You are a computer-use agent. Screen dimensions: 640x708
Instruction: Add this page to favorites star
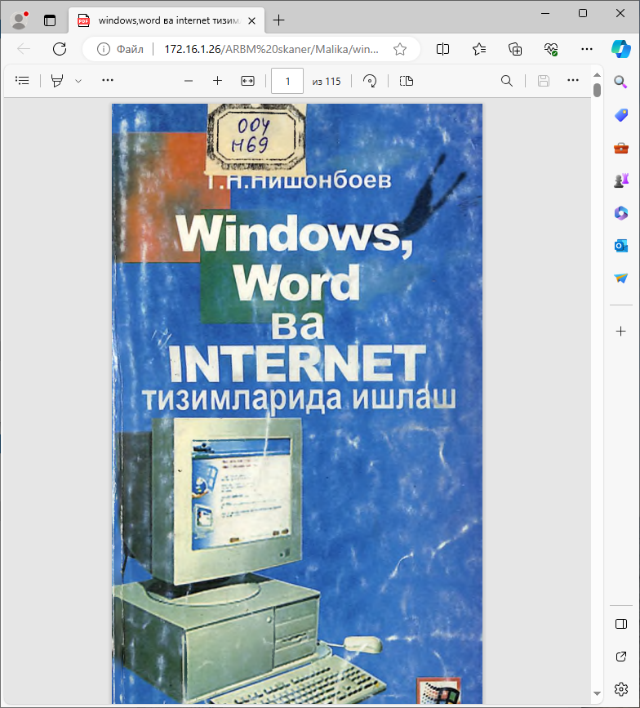click(400, 49)
